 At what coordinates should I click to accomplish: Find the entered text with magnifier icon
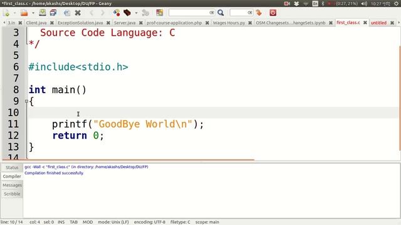[221, 12]
